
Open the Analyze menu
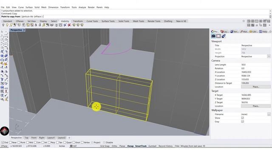click(x=82, y=7)
